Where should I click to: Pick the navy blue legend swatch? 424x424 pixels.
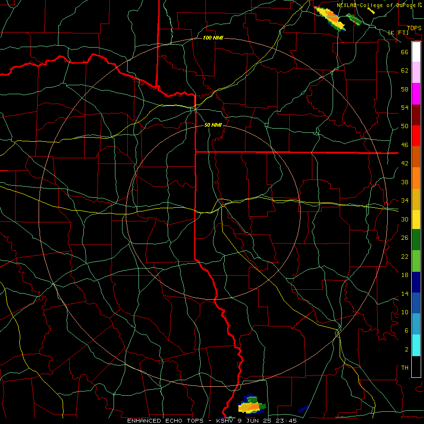pyautogui.click(x=416, y=282)
